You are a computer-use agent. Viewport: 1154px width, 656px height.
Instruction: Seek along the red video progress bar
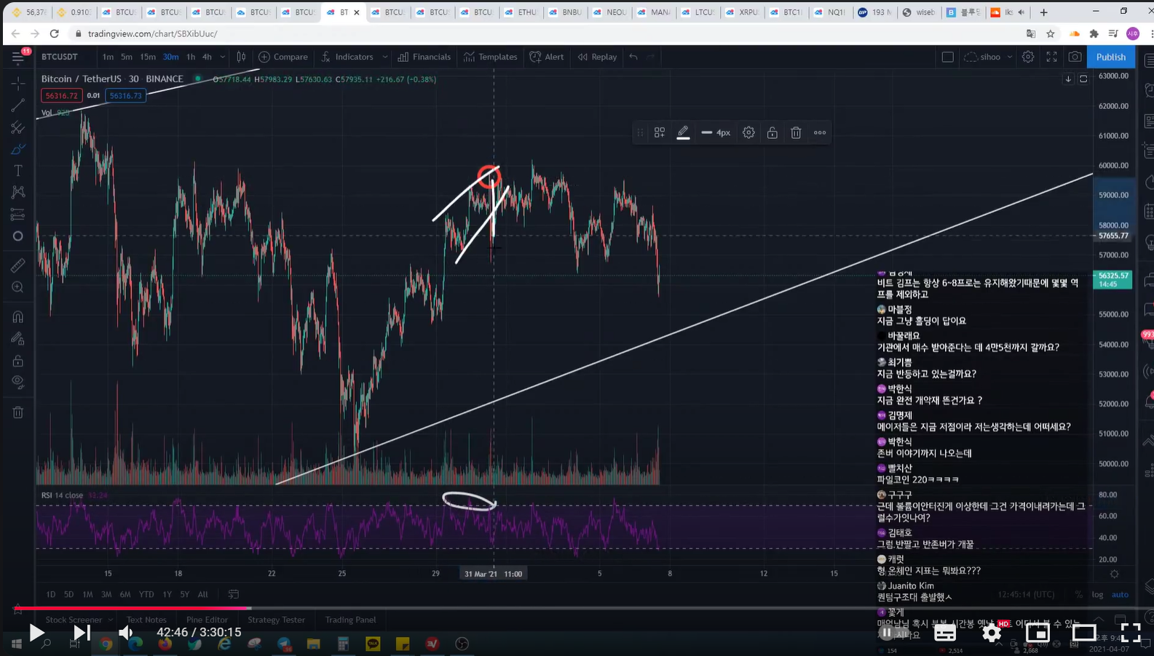577,608
